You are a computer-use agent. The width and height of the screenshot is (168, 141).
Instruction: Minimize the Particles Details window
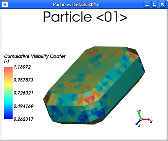147,5
